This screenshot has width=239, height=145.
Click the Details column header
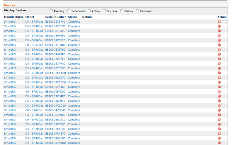click(87, 17)
